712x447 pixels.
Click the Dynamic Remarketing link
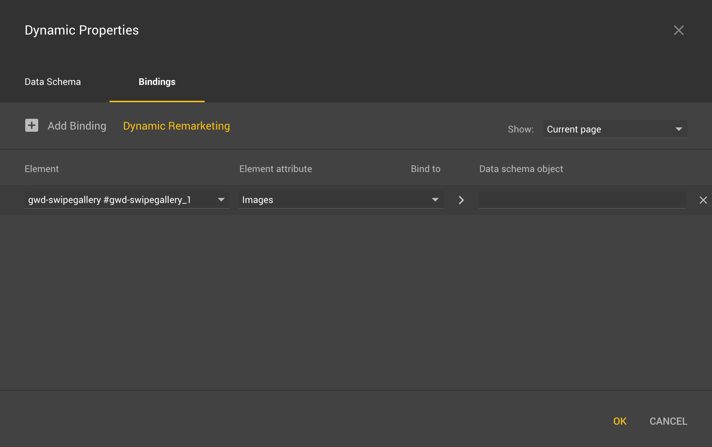177,126
